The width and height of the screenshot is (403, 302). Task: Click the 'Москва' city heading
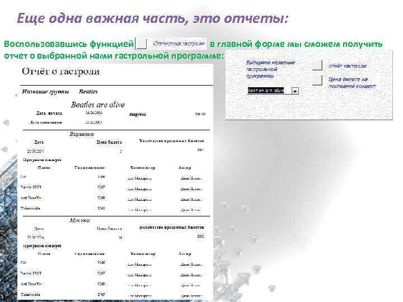[x=79, y=220]
